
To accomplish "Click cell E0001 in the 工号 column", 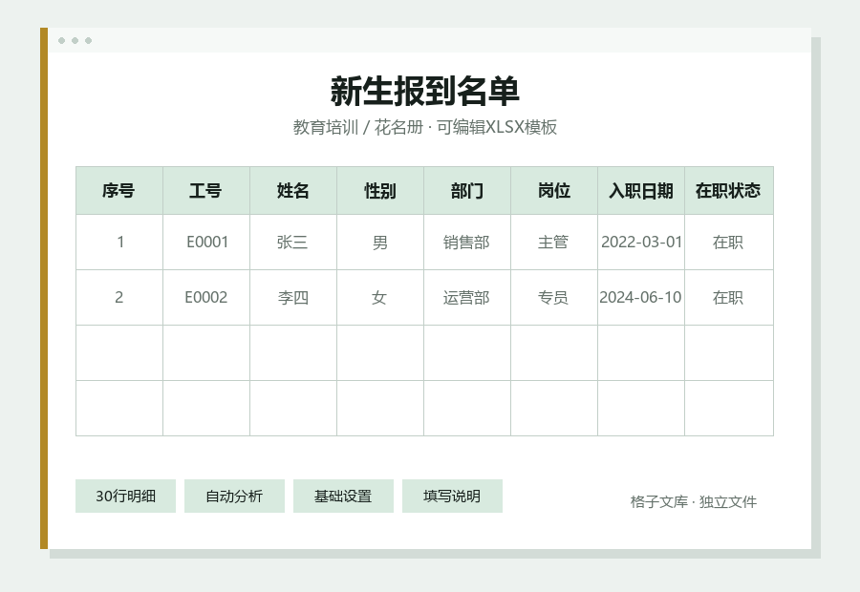I will pos(206,243).
